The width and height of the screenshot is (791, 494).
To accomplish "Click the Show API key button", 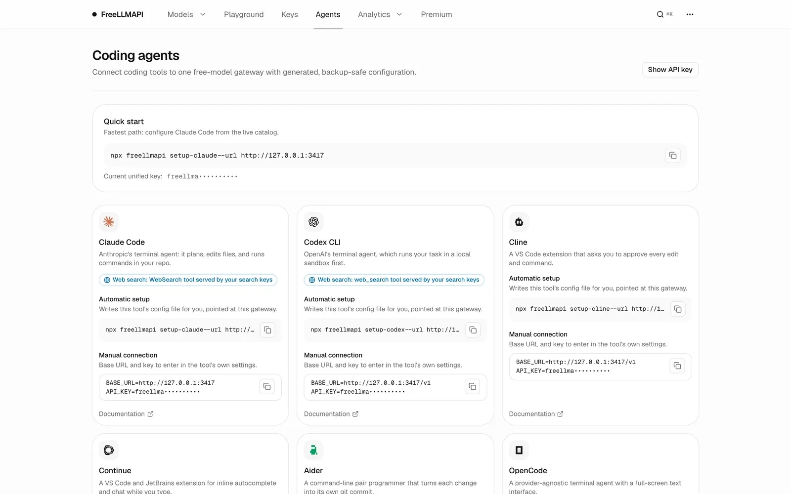I will 670,70.
